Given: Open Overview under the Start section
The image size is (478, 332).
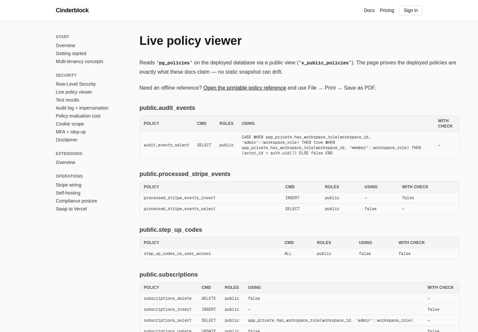Looking at the screenshot, I should point(65,45).
